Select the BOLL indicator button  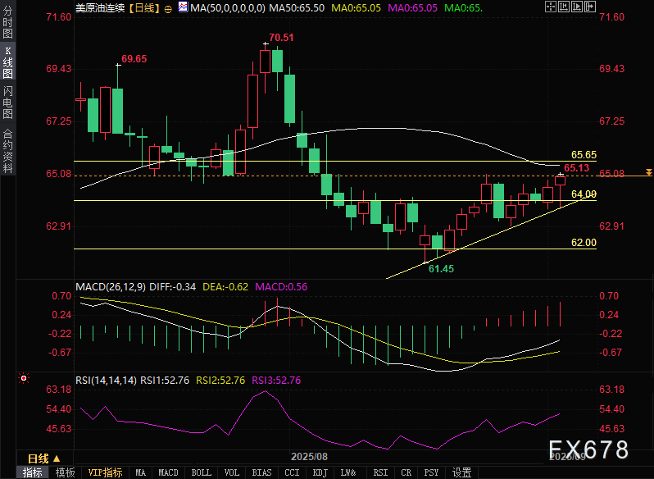tap(201, 472)
